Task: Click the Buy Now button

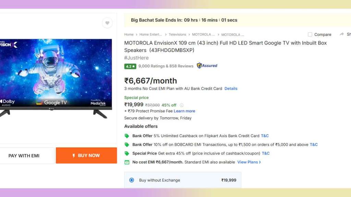Action: (86, 155)
